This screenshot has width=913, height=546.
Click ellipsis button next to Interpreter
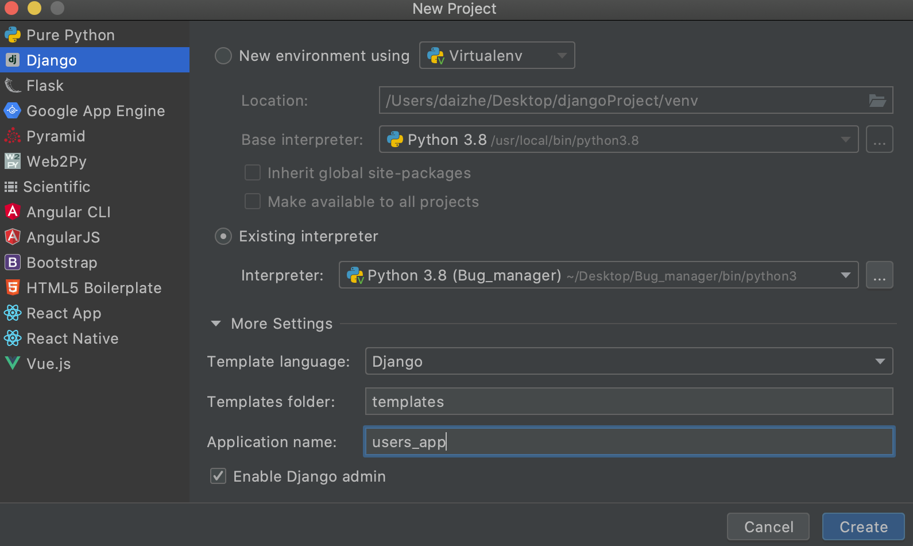click(879, 275)
